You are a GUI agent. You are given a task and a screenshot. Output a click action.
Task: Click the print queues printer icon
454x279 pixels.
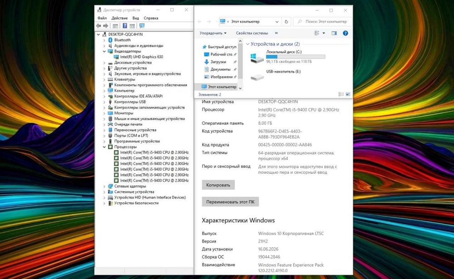110,124
